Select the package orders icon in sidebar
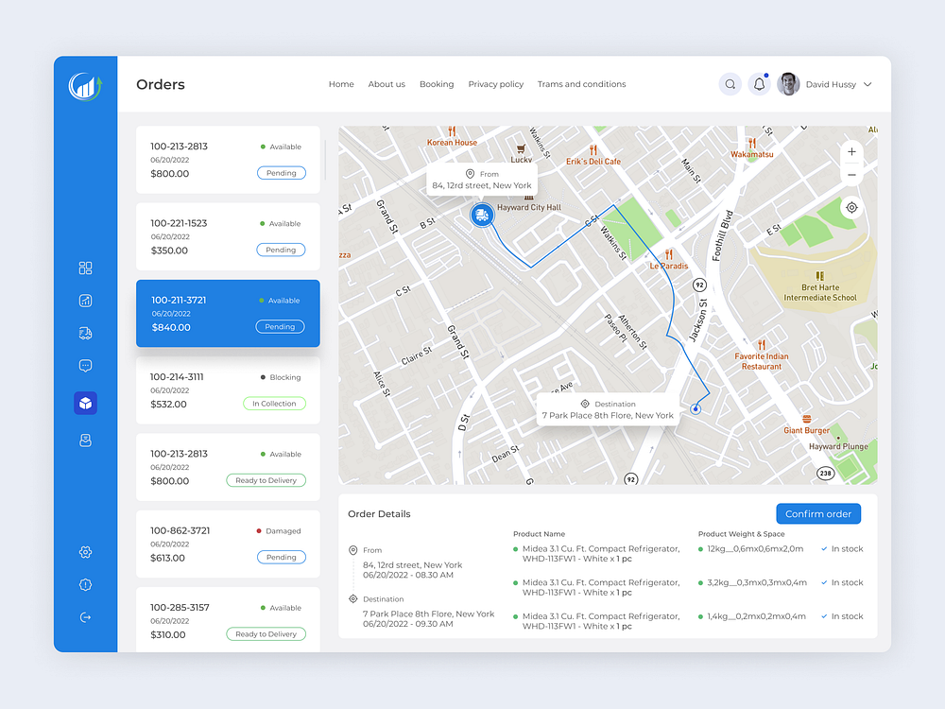The width and height of the screenshot is (945, 709). pos(85,403)
